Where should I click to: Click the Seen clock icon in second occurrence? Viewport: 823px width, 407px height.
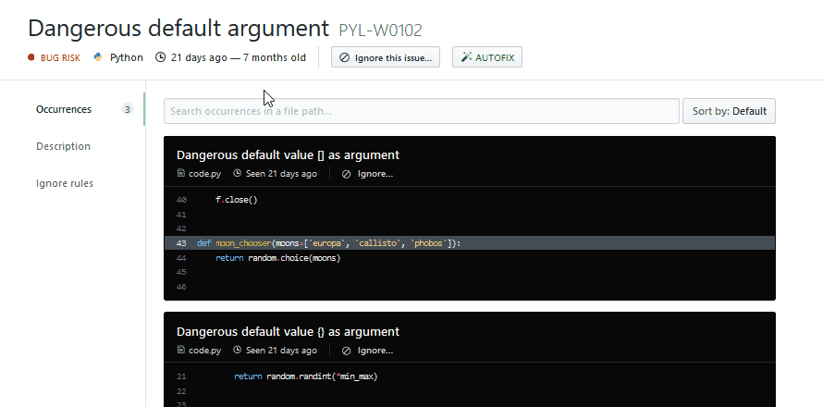tap(238, 351)
